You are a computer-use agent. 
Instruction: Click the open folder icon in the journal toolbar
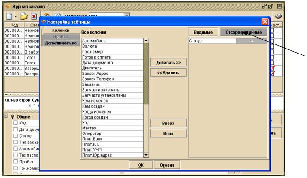click(24, 16)
